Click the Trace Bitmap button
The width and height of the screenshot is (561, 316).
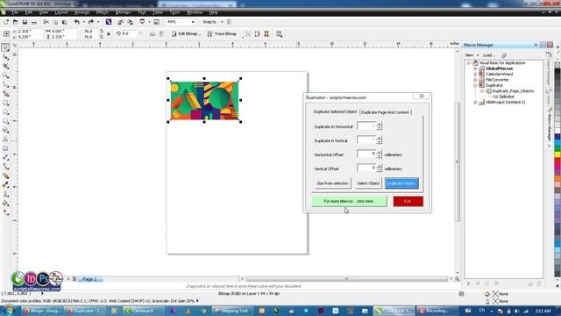click(x=222, y=33)
